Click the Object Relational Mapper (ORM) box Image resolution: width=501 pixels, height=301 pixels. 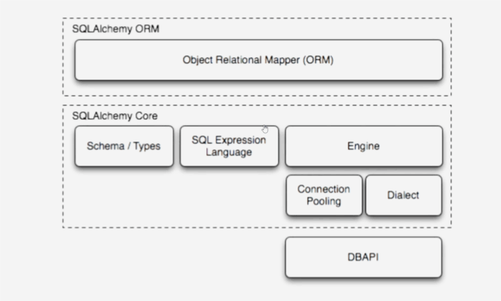259,60
